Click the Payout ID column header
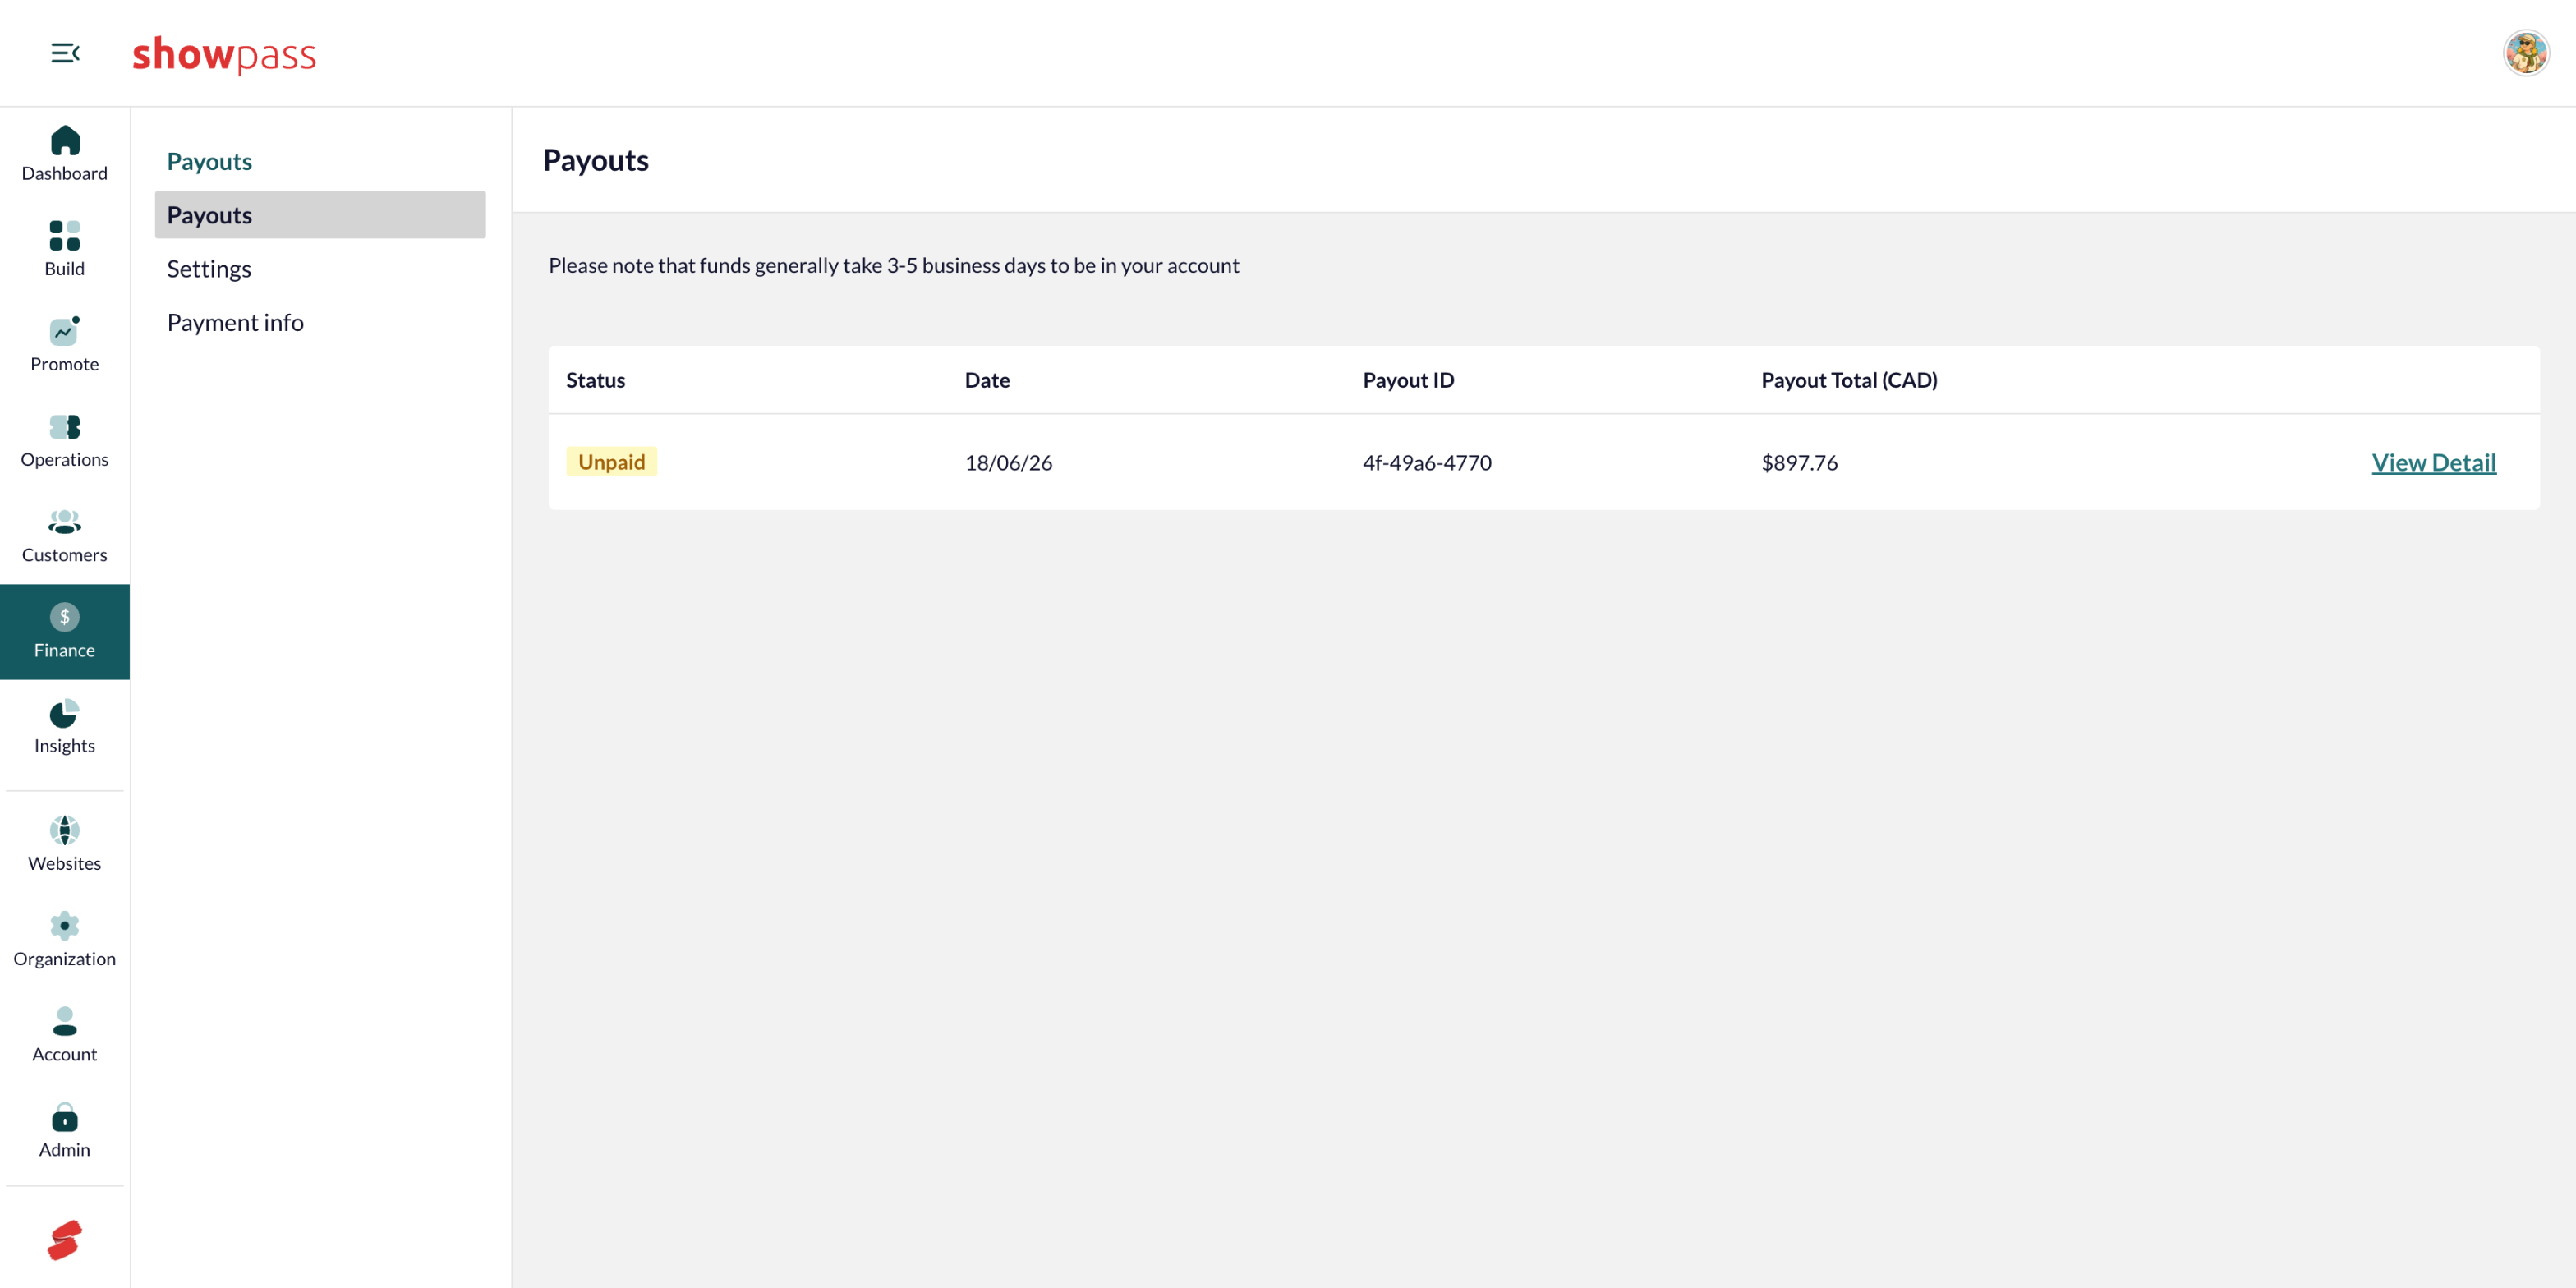Screen dimensions: 2576x1288 [1408, 380]
